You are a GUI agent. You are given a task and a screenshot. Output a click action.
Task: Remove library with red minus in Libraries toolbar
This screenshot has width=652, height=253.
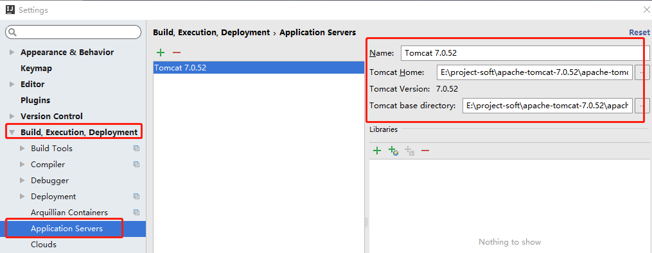coord(425,151)
